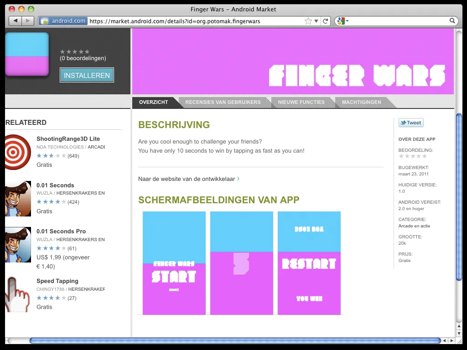Click the 0.01 Seconds (424) star rating

coord(51,202)
